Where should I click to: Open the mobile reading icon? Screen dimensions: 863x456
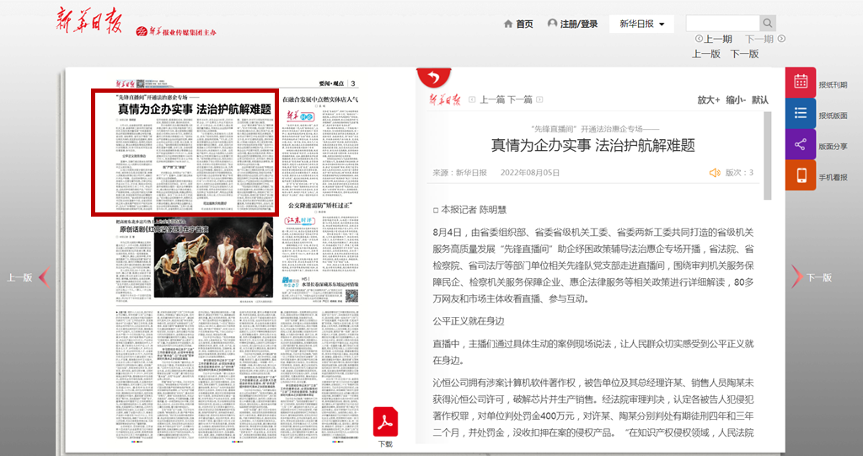pyautogui.click(x=801, y=175)
